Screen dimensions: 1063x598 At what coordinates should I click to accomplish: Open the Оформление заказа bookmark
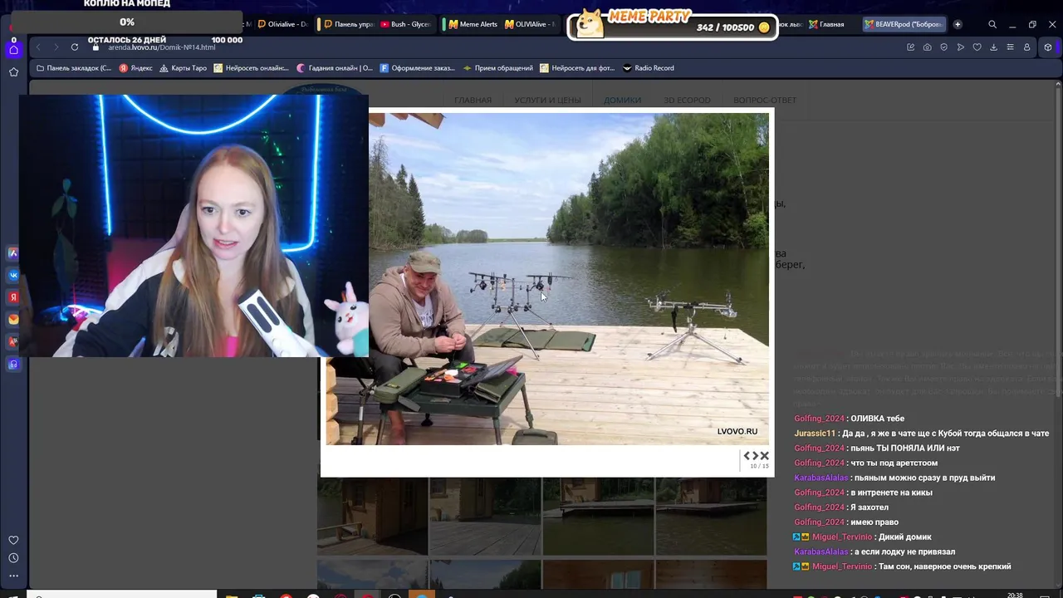pos(418,68)
